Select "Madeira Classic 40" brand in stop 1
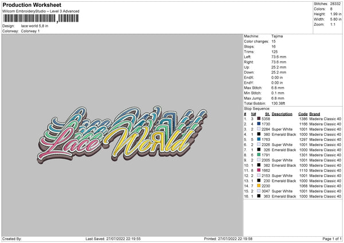344x243 pixels. tap(325, 119)
